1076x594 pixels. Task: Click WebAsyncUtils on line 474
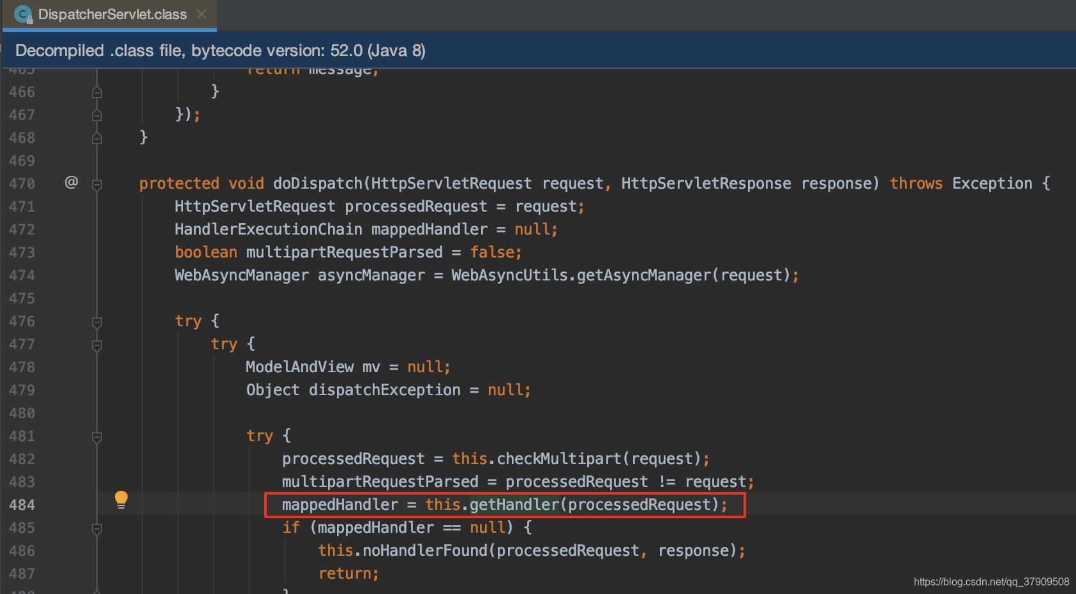coord(509,275)
